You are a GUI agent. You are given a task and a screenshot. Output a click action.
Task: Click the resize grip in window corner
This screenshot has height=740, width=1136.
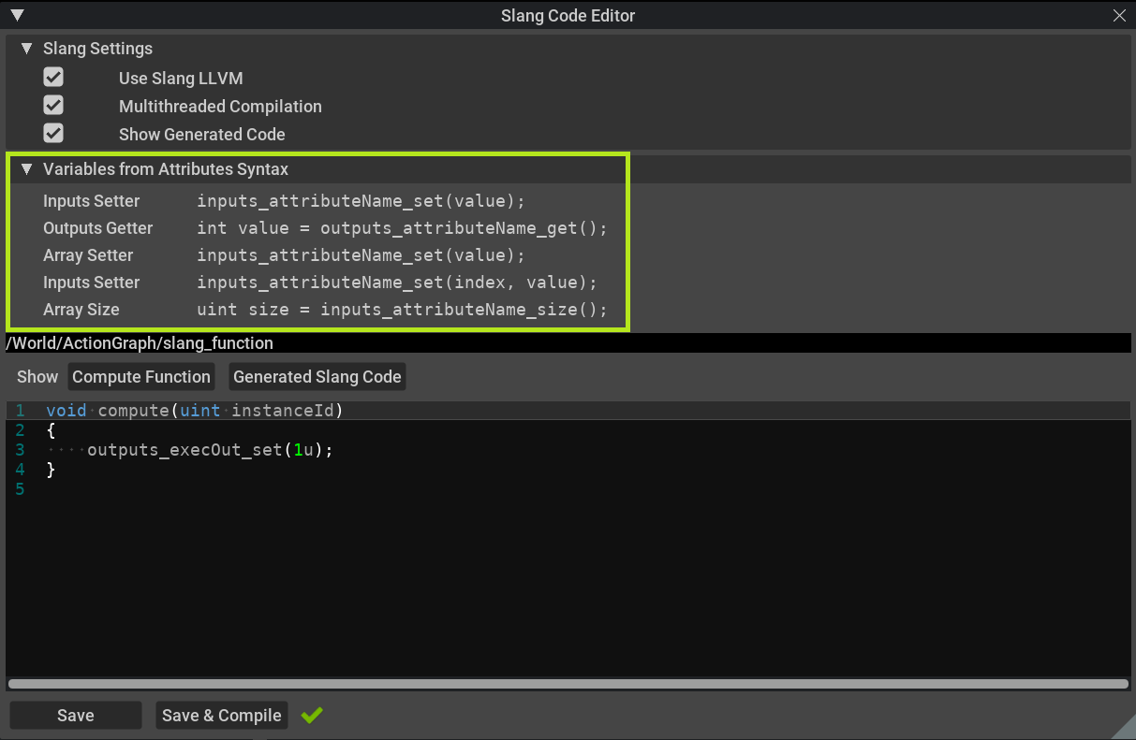pos(1123,727)
